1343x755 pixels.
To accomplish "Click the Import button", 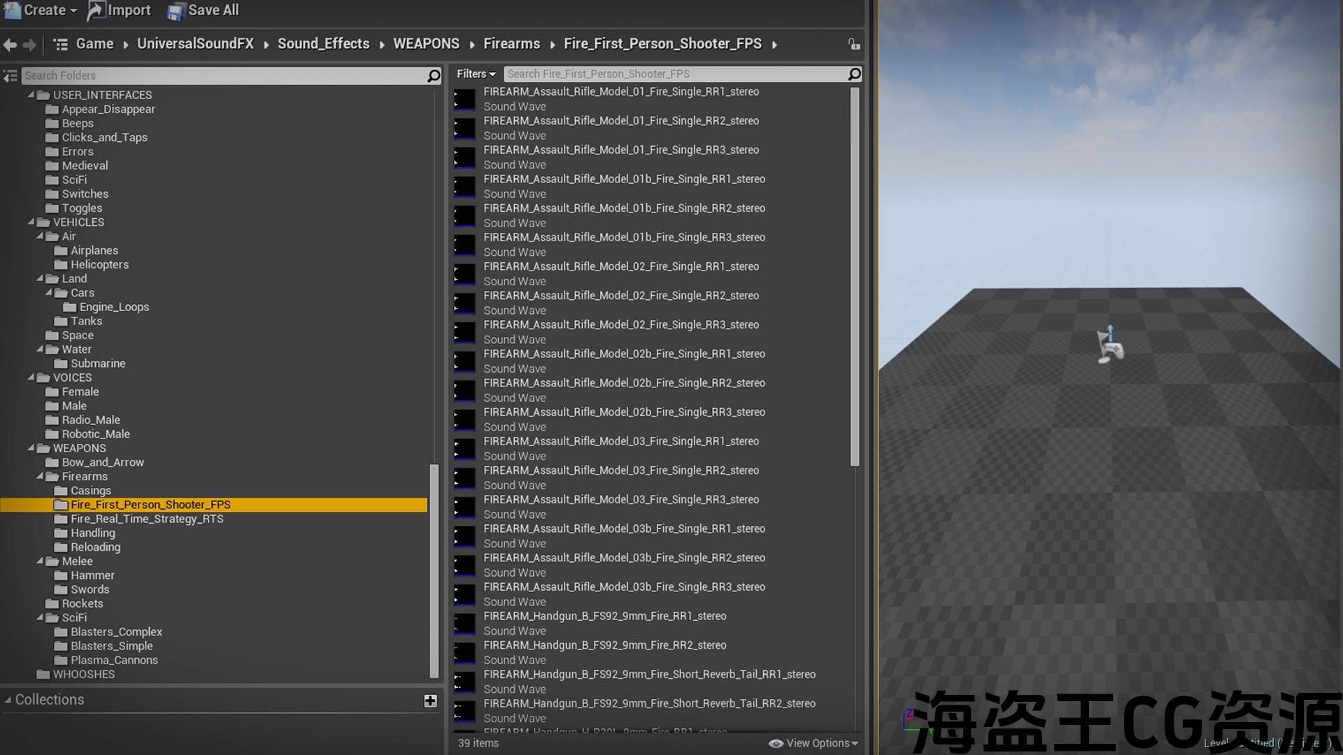I will [x=120, y=10].
